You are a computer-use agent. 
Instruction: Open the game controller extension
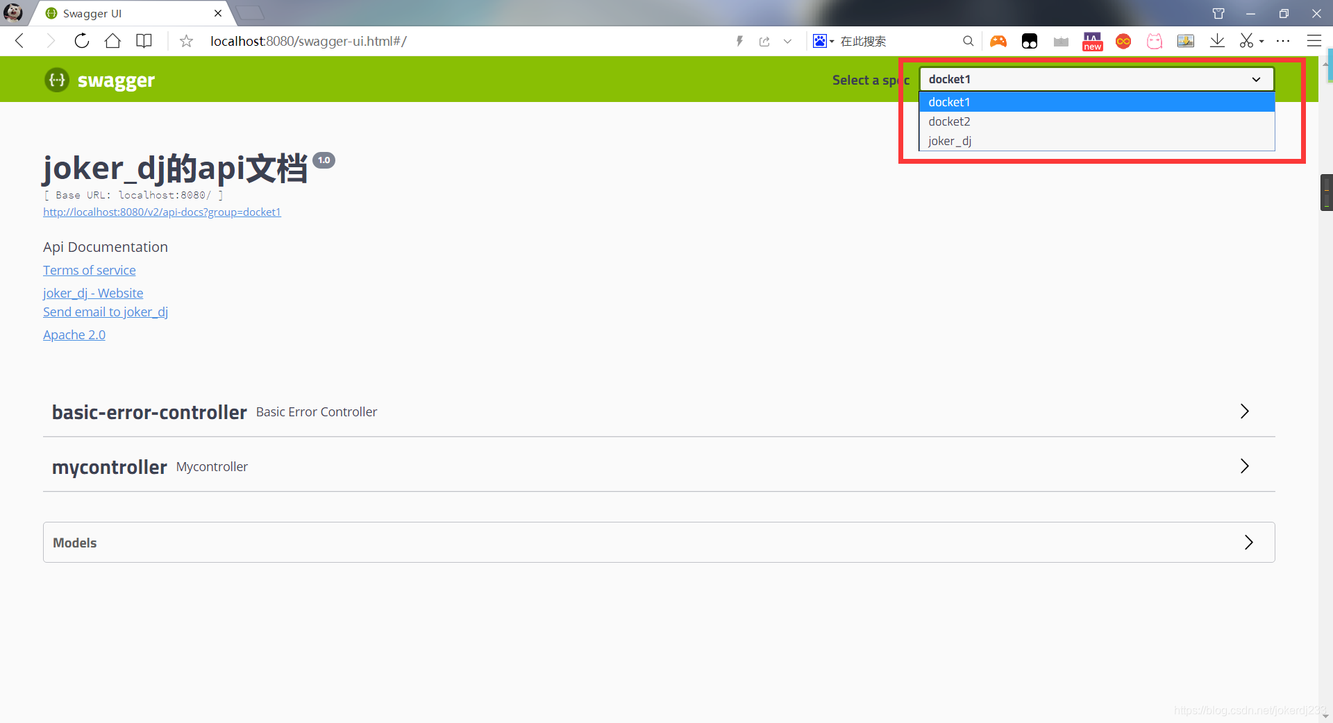pos(998,41)
